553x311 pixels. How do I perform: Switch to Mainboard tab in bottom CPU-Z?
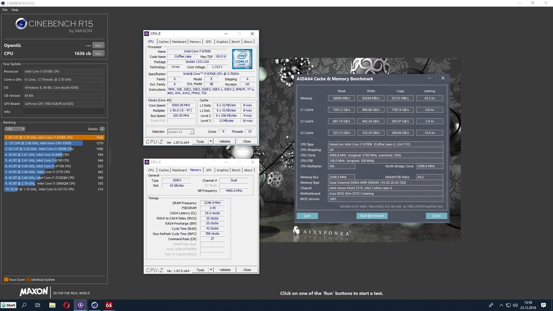tap(179, 170)
